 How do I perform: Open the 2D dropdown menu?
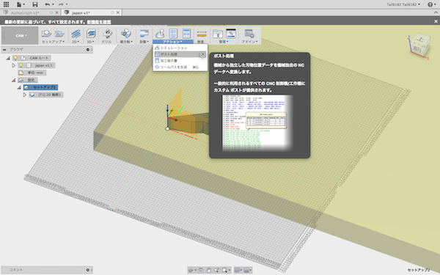(x=76, y=42)
